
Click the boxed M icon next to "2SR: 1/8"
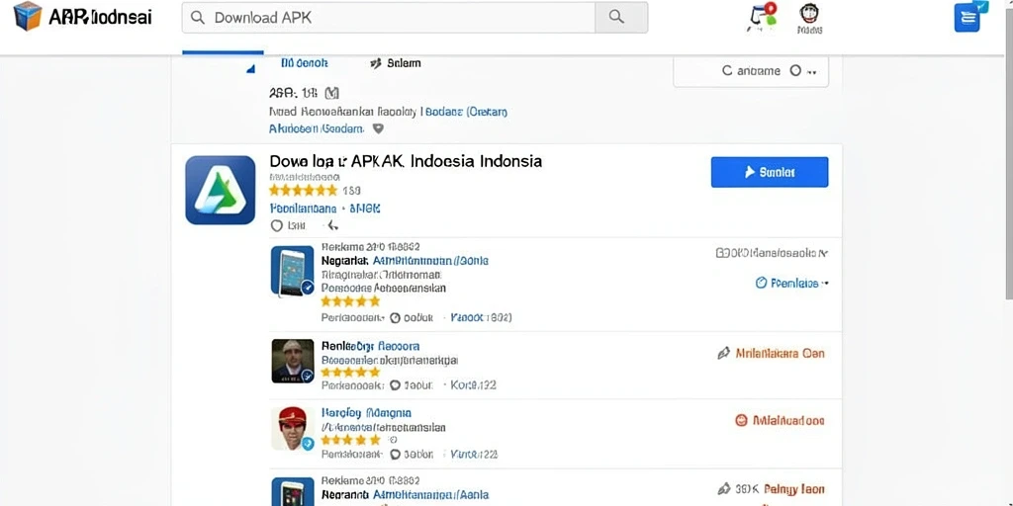[331, 93]
